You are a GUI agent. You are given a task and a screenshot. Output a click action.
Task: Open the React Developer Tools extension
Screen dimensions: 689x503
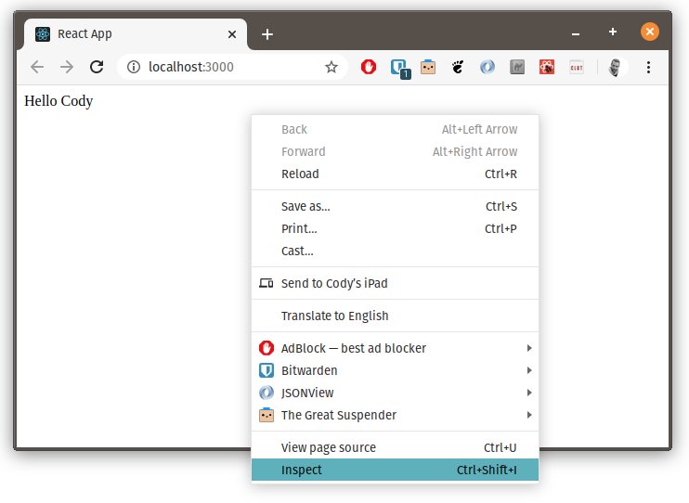[x=546, y=67]
